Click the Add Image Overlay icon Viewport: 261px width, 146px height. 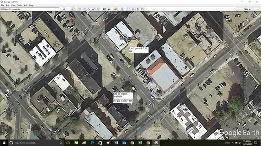pyautogui.click(x=93, y=9)
